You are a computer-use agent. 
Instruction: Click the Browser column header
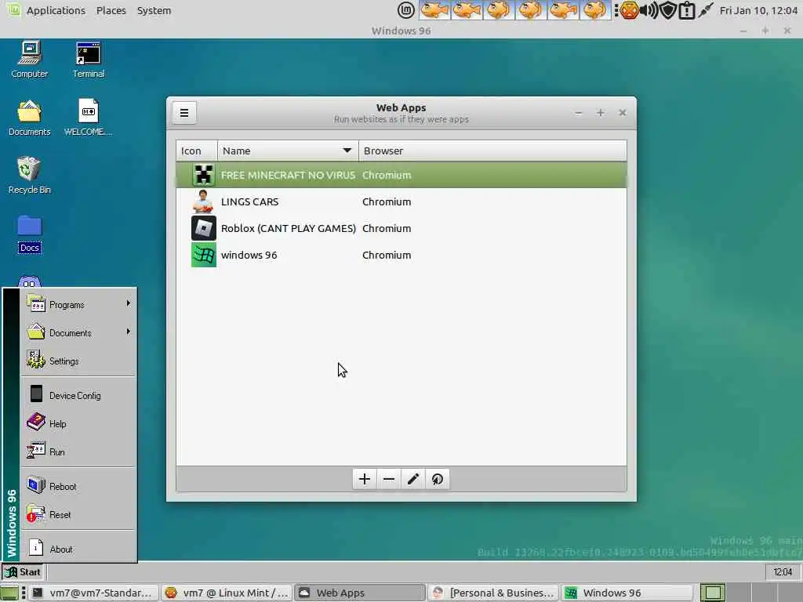point(492,151)
